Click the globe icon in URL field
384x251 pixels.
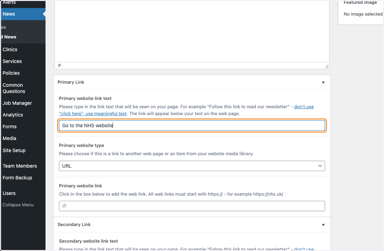(x=64, y=206)
